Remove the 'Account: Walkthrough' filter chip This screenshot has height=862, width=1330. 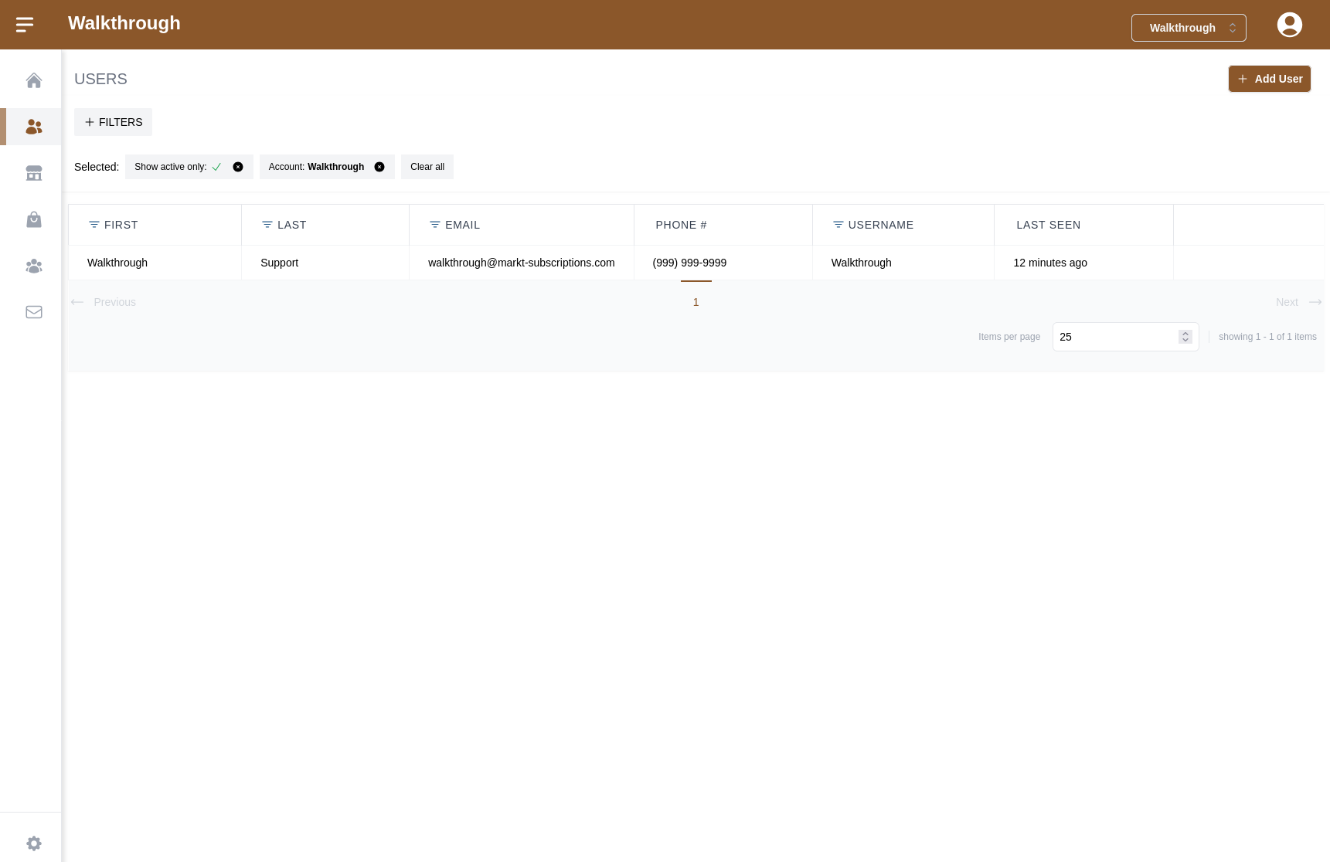pyautogui.click(x=379, y=167)
